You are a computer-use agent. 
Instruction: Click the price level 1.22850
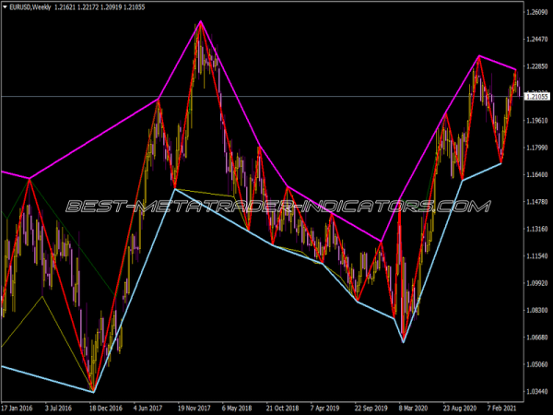(x=537, y=66)
